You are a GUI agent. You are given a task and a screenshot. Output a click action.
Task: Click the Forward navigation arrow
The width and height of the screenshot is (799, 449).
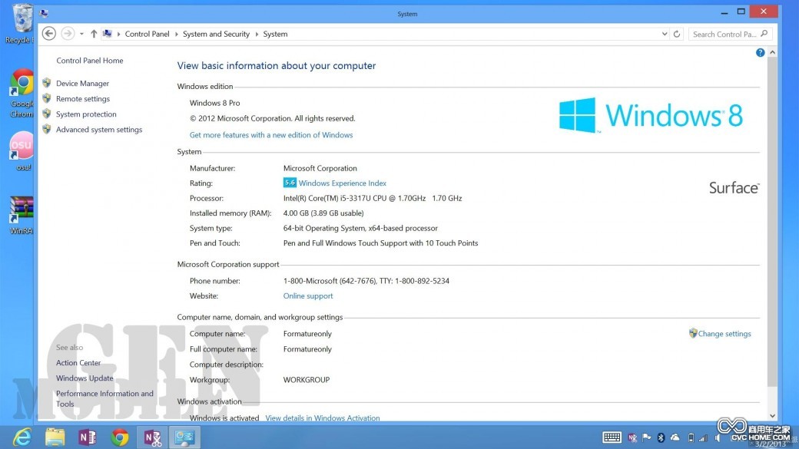coord(68,34)
